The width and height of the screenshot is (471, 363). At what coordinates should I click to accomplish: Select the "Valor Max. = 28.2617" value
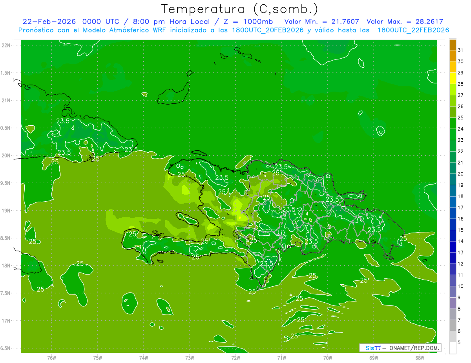[405, 22]
